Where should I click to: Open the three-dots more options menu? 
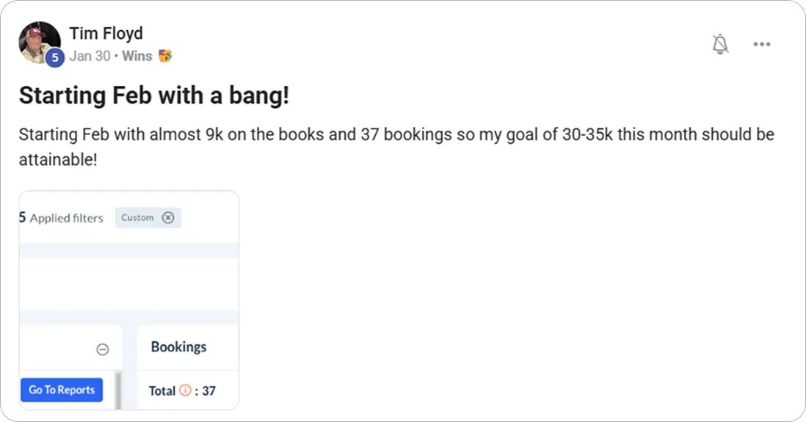[762, 45]
